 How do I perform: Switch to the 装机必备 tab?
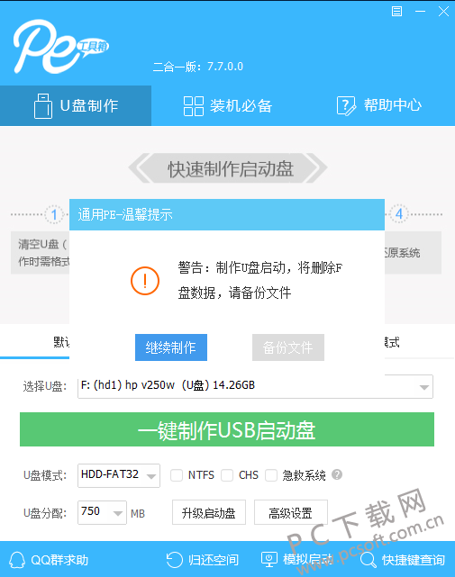click(x=228, y=106)
